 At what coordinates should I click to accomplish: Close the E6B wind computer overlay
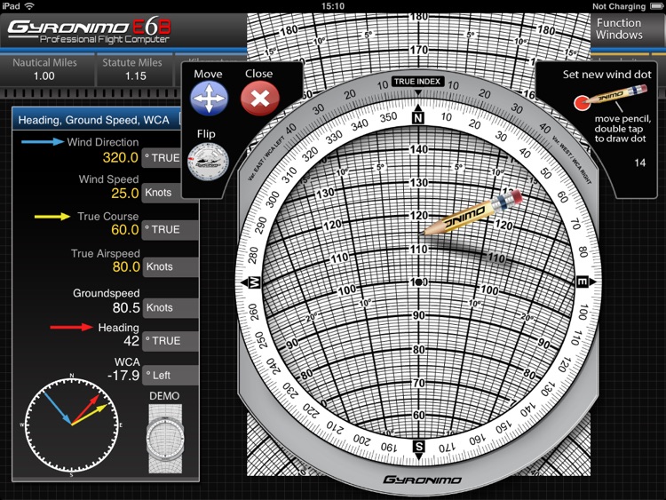point(259,98)
